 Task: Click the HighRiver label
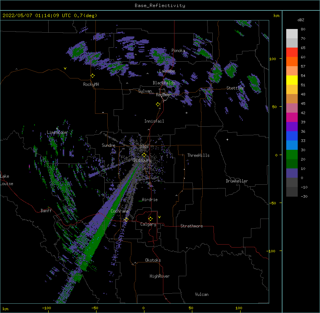[x=160, y=276]
